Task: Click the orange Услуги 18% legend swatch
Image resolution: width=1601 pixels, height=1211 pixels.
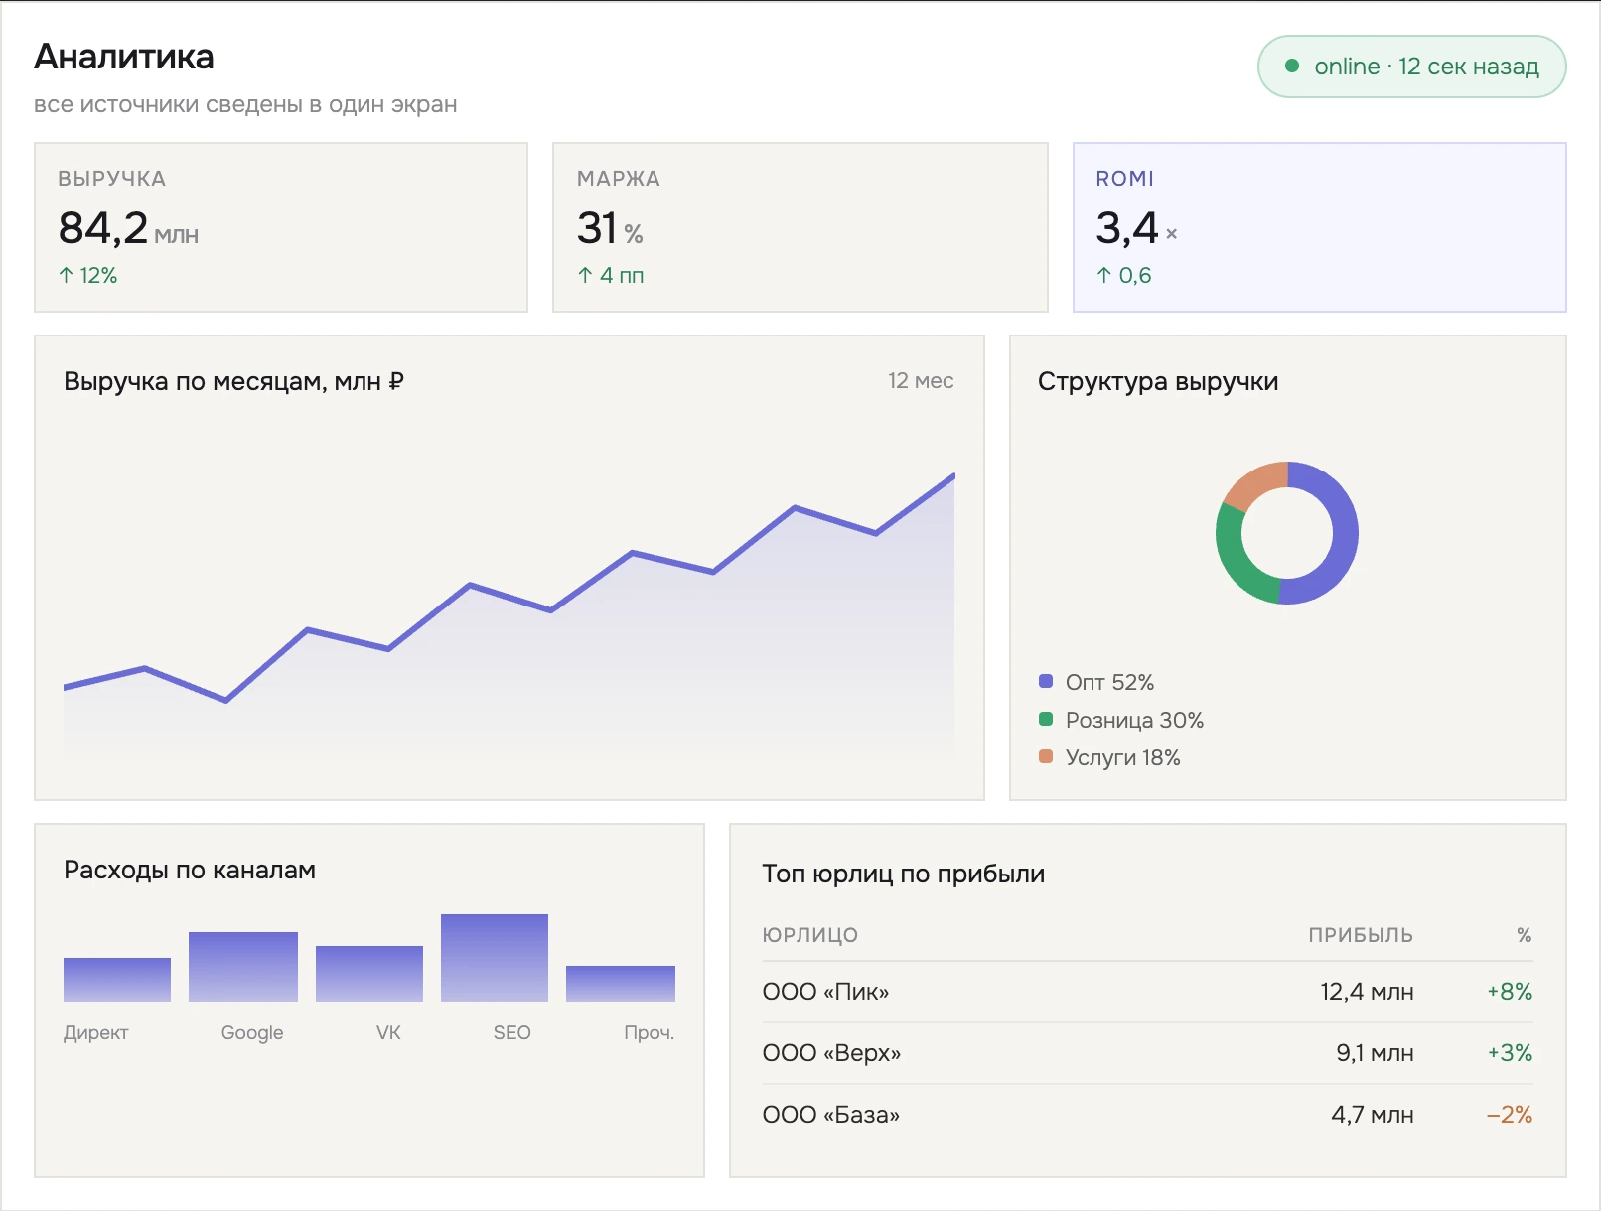Action: click(1045, 756)
